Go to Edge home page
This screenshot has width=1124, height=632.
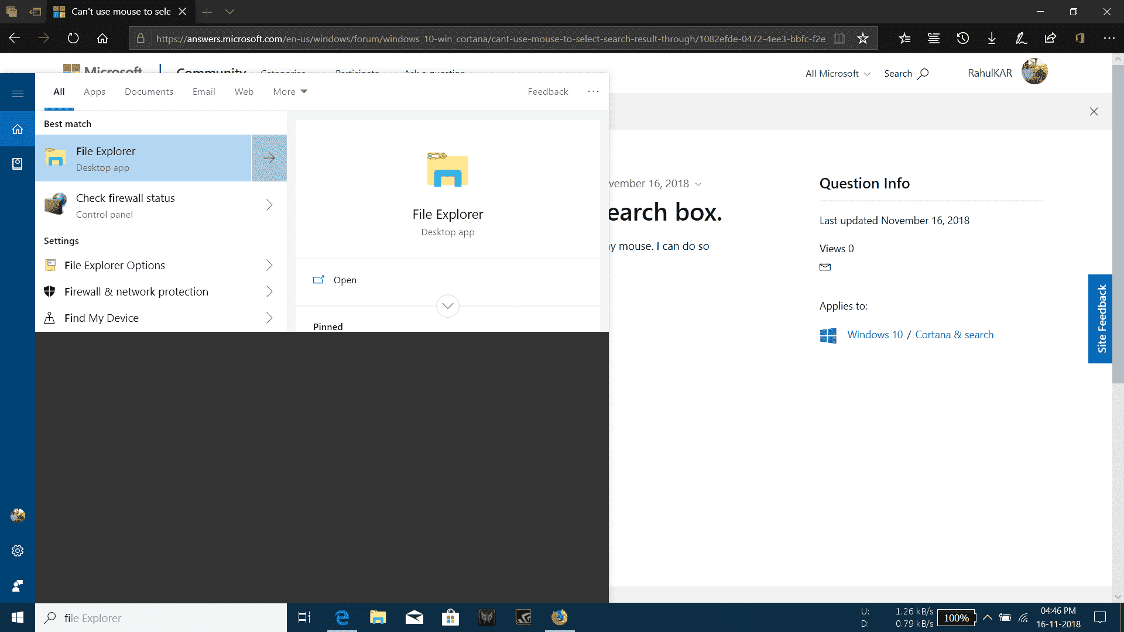click(x=102, y=38)
